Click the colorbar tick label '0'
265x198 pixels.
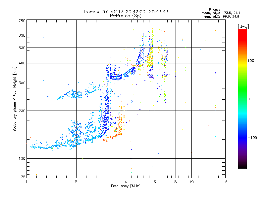pyautogui.click(x=248, y=99)
